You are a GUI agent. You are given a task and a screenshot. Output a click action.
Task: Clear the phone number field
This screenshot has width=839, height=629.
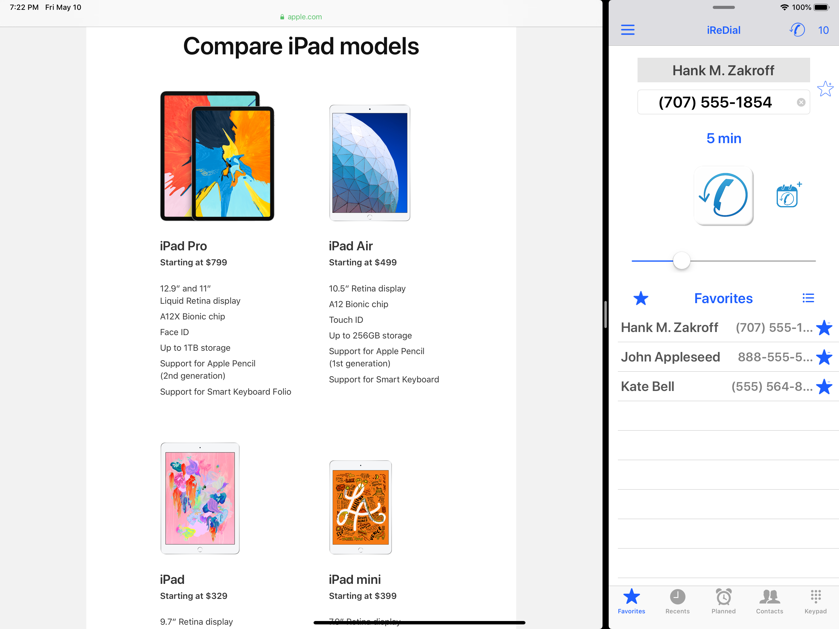pyautogui.click(x=801, y=102)
